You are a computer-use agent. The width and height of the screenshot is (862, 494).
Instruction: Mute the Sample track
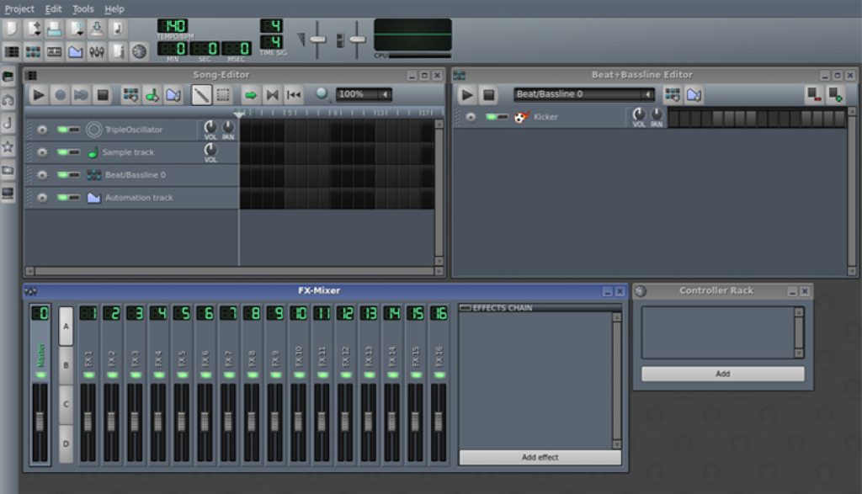pyautogui.click(x=62, y=152)
